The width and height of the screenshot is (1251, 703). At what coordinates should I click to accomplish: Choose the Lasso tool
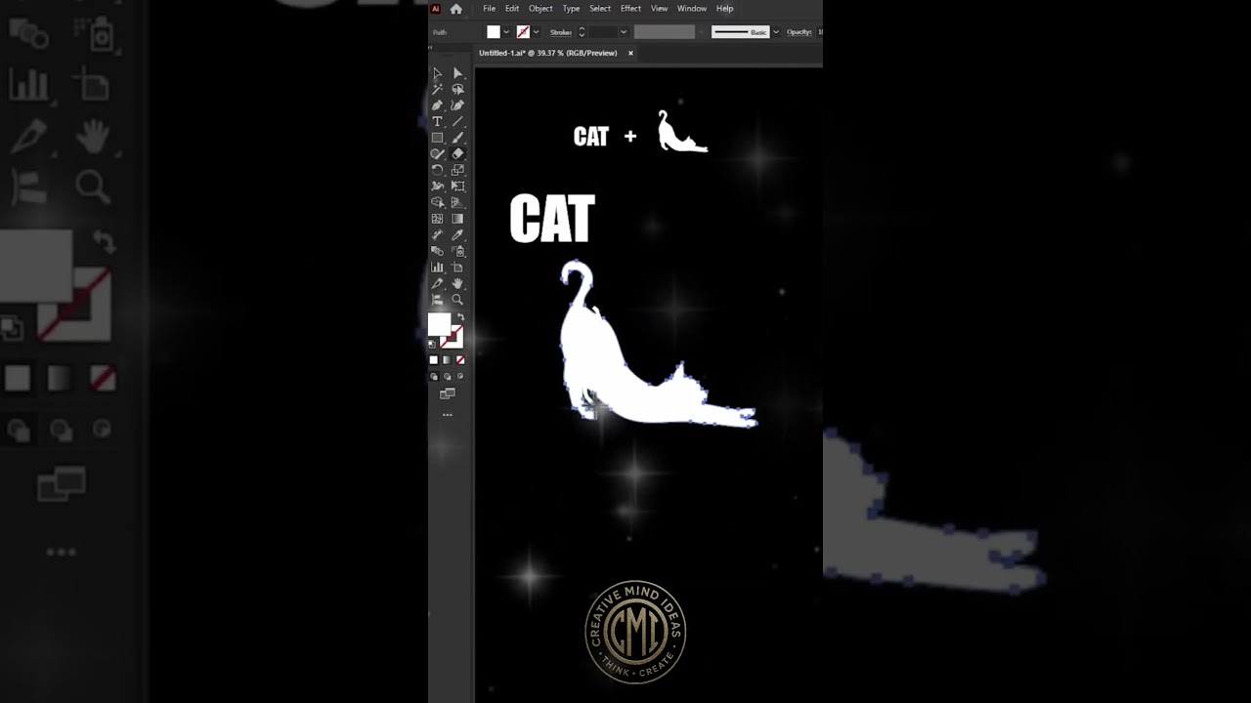pyautogui.click(x=457, y=89)
